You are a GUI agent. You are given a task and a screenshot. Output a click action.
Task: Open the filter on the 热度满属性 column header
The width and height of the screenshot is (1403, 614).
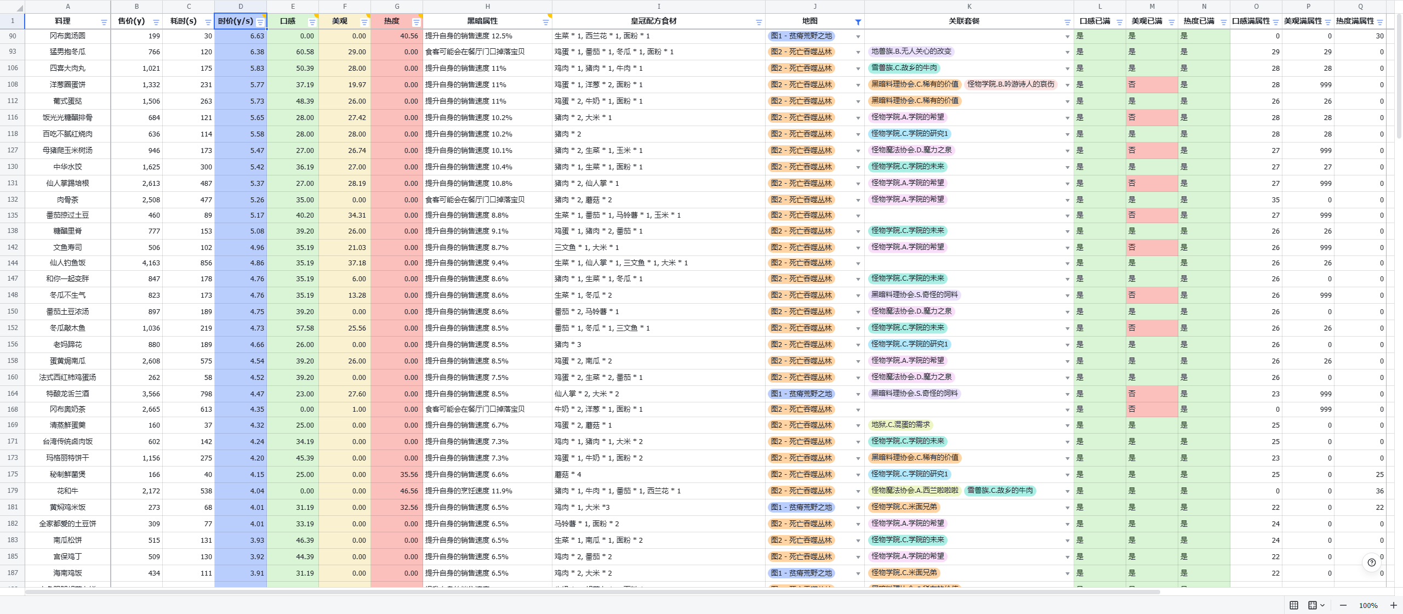coord(1380,22)
